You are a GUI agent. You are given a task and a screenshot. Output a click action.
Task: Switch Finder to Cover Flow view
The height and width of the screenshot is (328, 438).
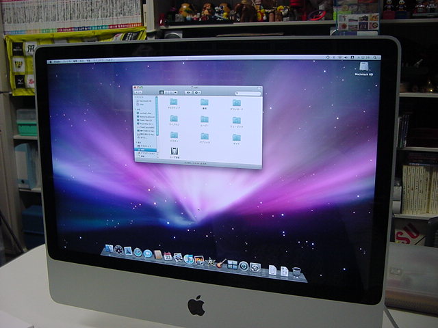tap(175, 92)
